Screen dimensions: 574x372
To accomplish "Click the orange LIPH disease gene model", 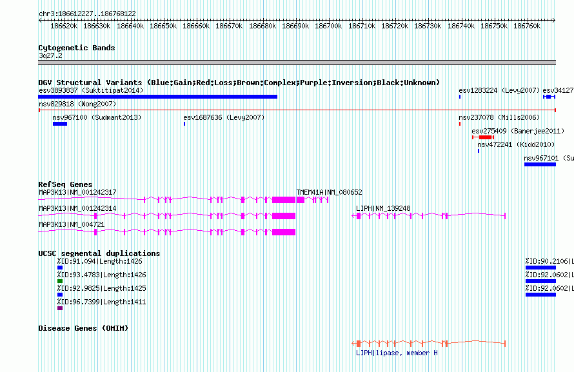I will (x=429, y=344).
